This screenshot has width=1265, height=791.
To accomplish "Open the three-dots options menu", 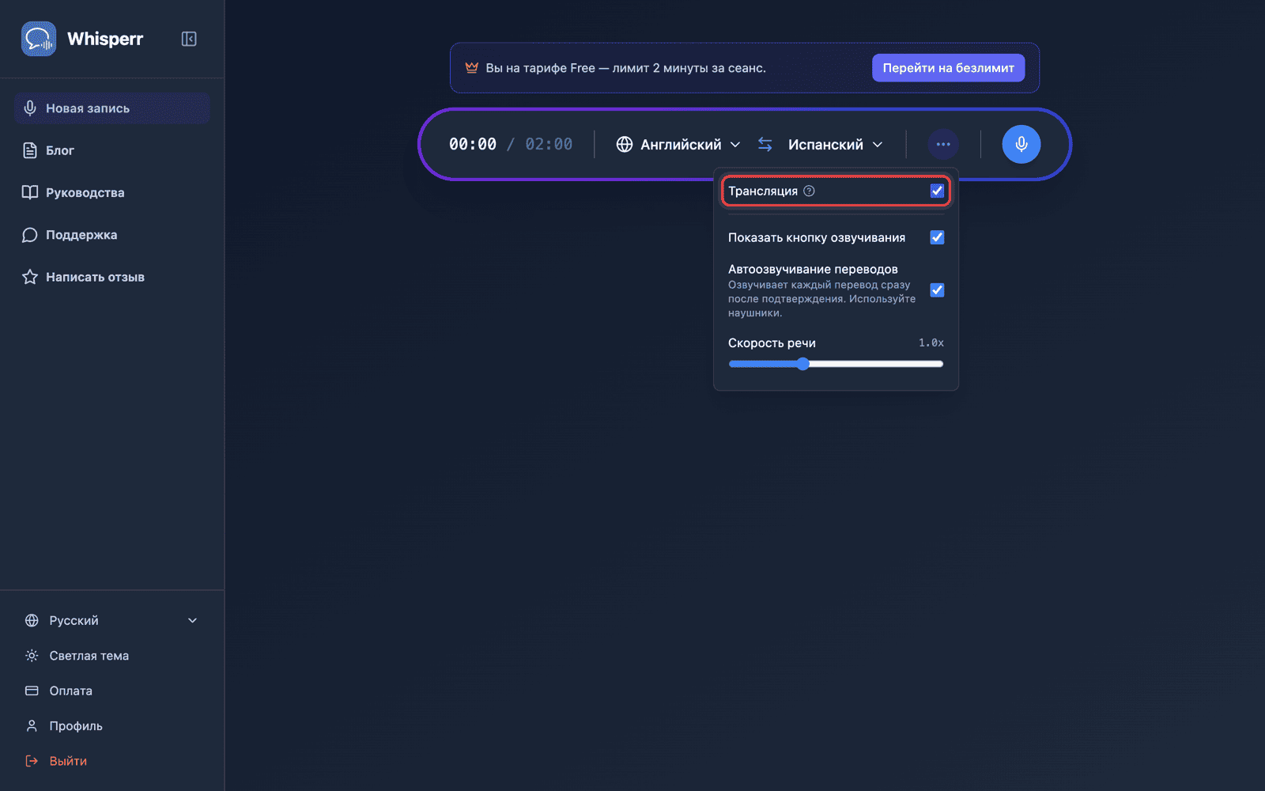I will tap(942, 144).
